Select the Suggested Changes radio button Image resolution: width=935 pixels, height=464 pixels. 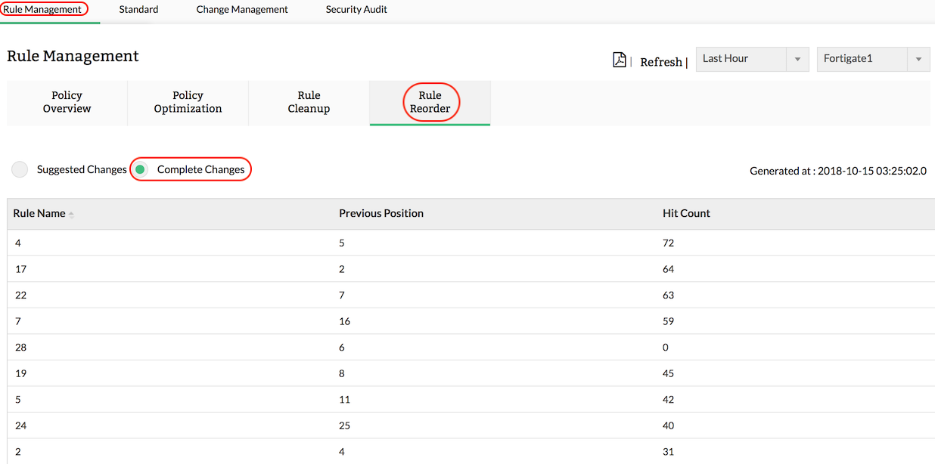(x=20, y=169)
